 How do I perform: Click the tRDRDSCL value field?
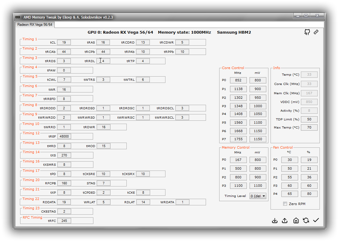pos(182,108)
